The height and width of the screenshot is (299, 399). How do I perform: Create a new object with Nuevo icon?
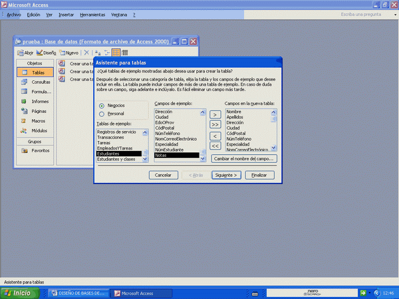click(x=68, y=52)
